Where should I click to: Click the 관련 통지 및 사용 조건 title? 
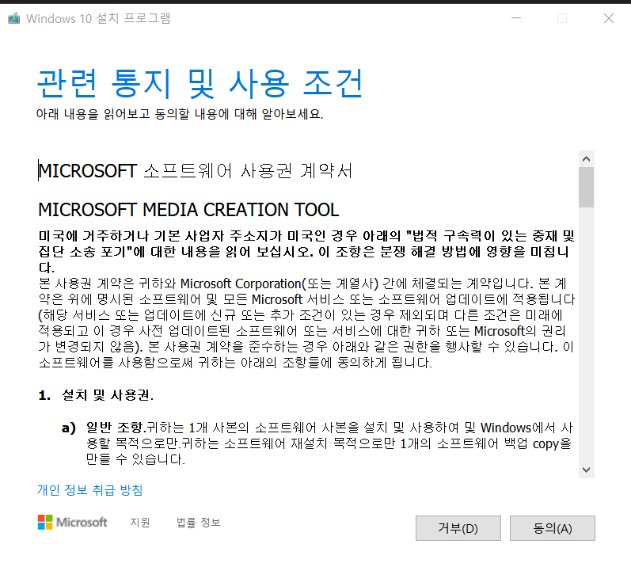[x=200, y=83]
